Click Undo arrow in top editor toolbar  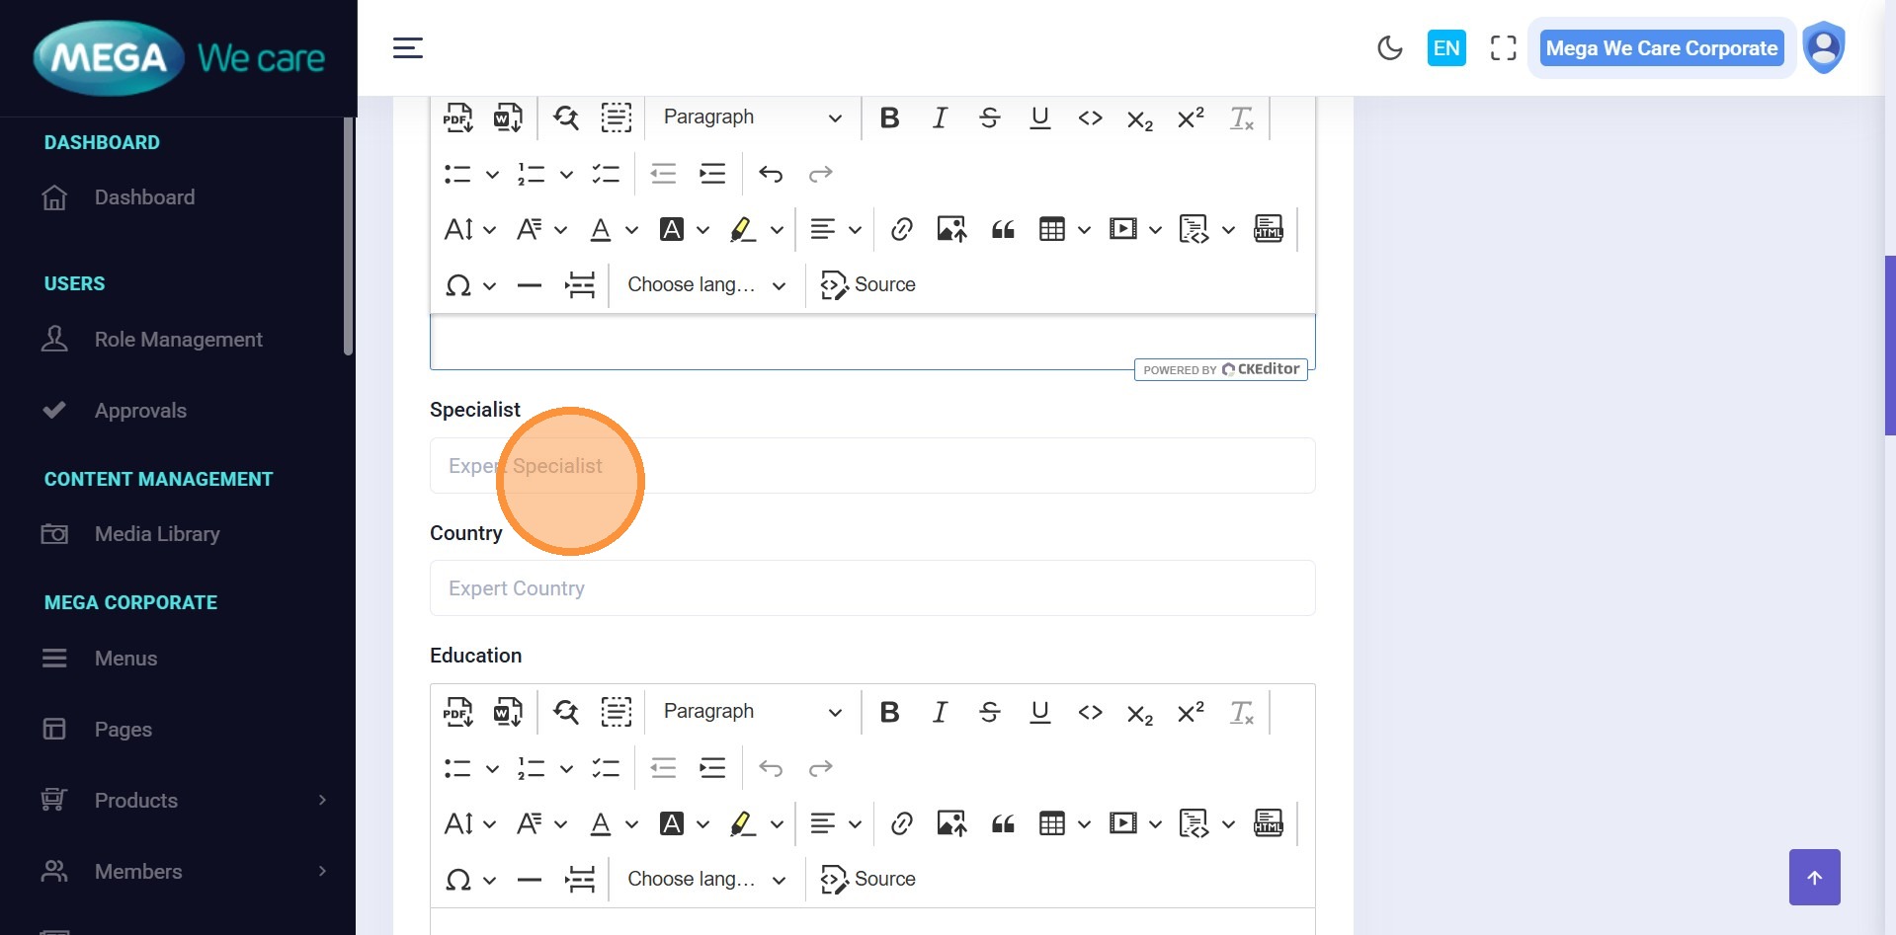pos(771,175)
